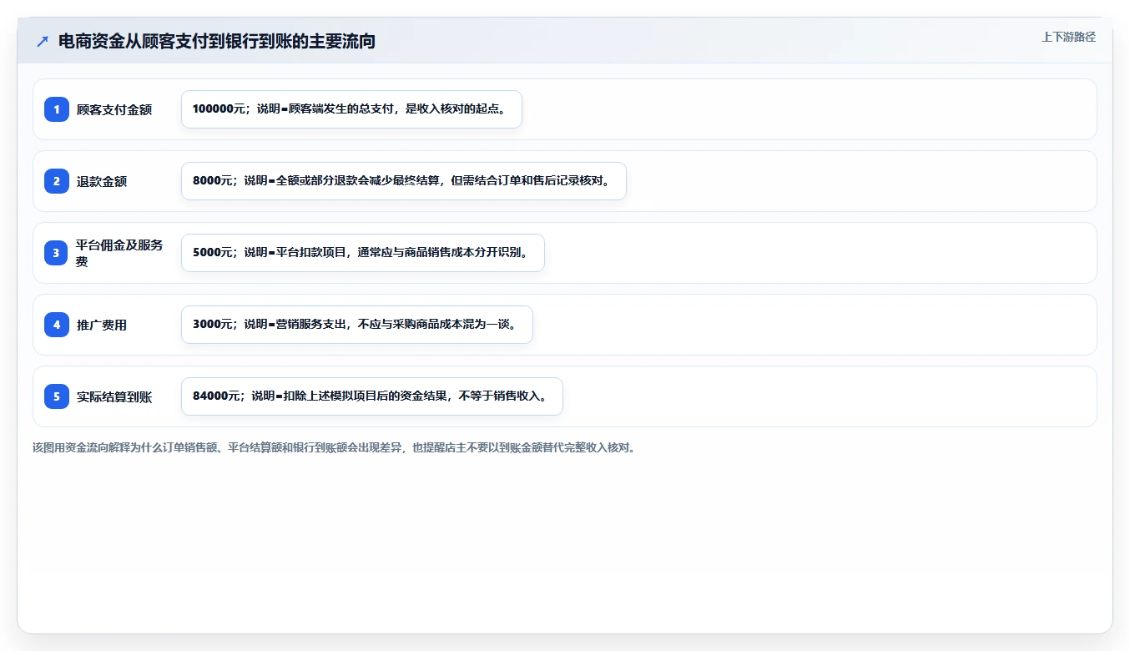Select the 实际结算到账 label
Screen dimensions: 1130x651
coord(114,396)
